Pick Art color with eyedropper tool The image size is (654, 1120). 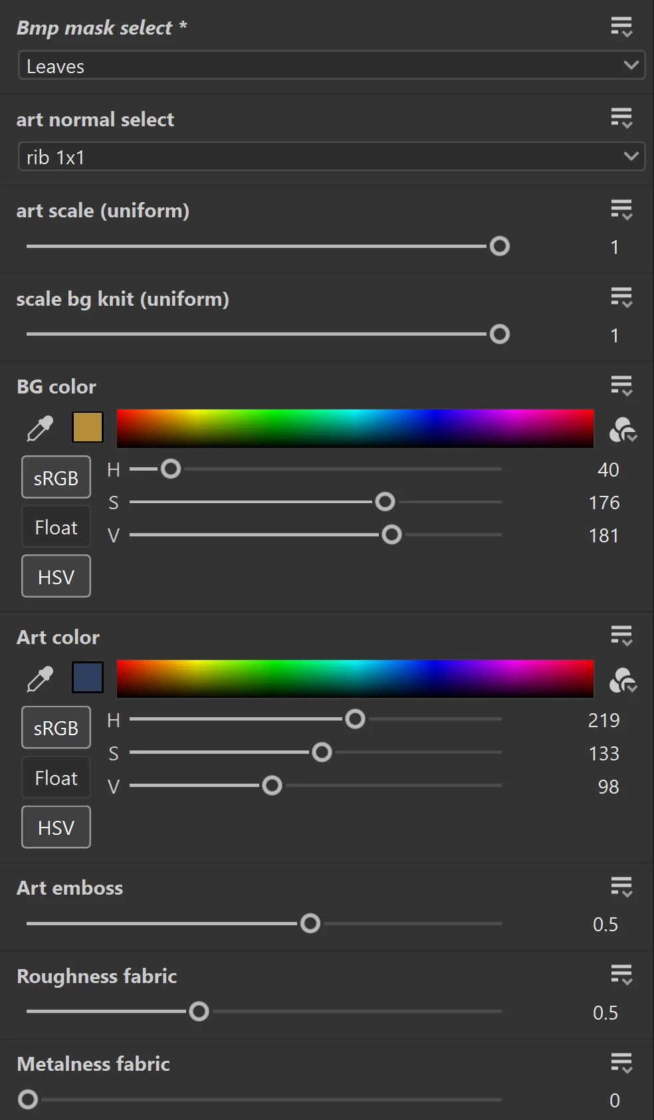tap(40, 679)
